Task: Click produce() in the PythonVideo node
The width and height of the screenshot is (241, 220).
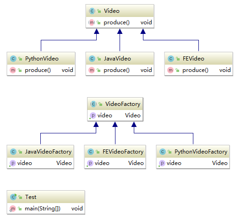Action: [x=38, y=70]
